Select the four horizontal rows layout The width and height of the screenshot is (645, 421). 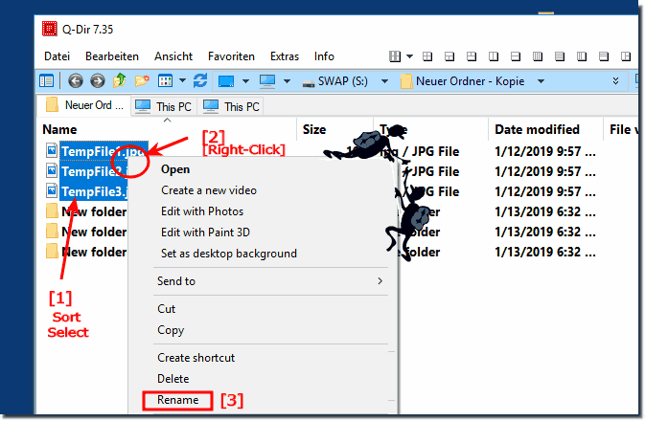(x=560, y=56)
